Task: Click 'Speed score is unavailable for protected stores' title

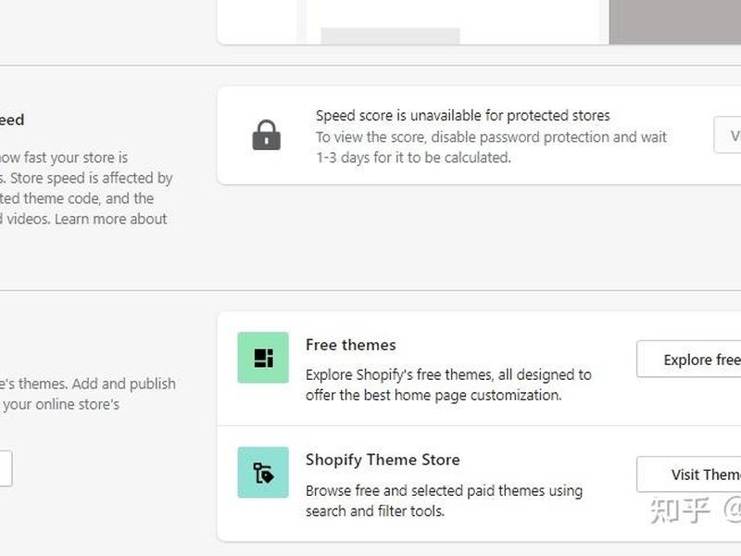Action: (462, 115)
